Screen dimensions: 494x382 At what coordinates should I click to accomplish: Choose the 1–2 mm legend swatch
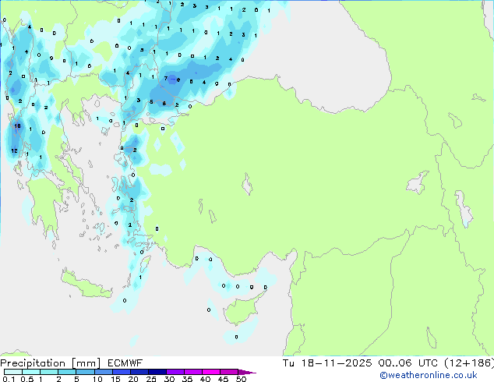pos(49,372)
